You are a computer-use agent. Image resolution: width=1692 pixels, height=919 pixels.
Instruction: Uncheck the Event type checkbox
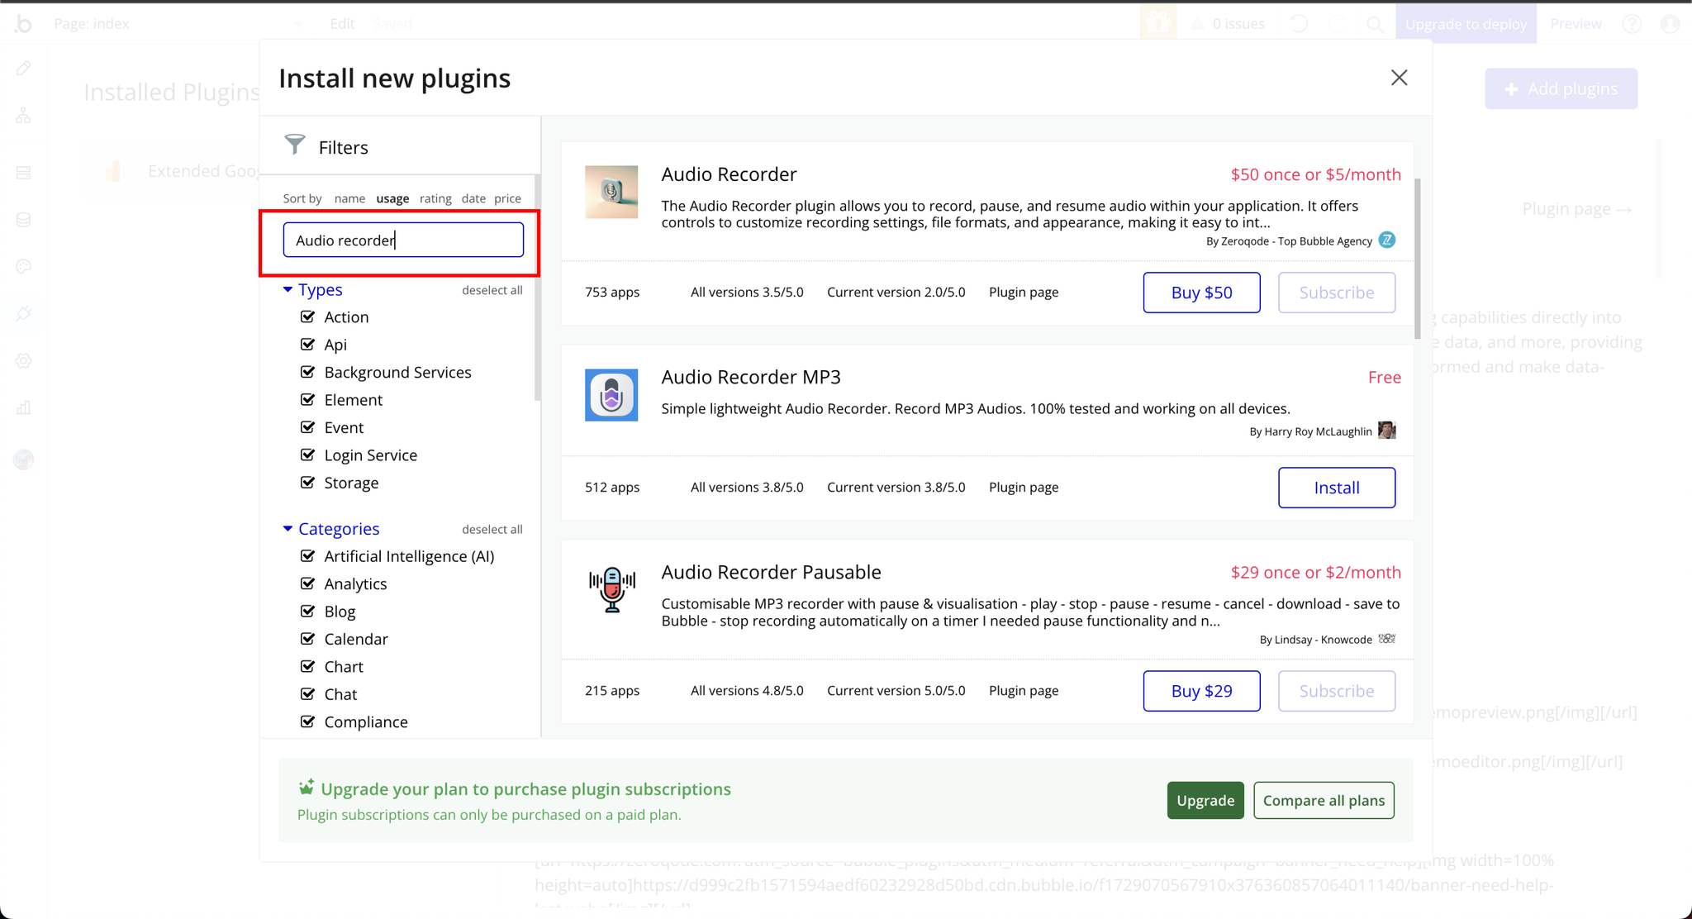[x=307, y=427]
